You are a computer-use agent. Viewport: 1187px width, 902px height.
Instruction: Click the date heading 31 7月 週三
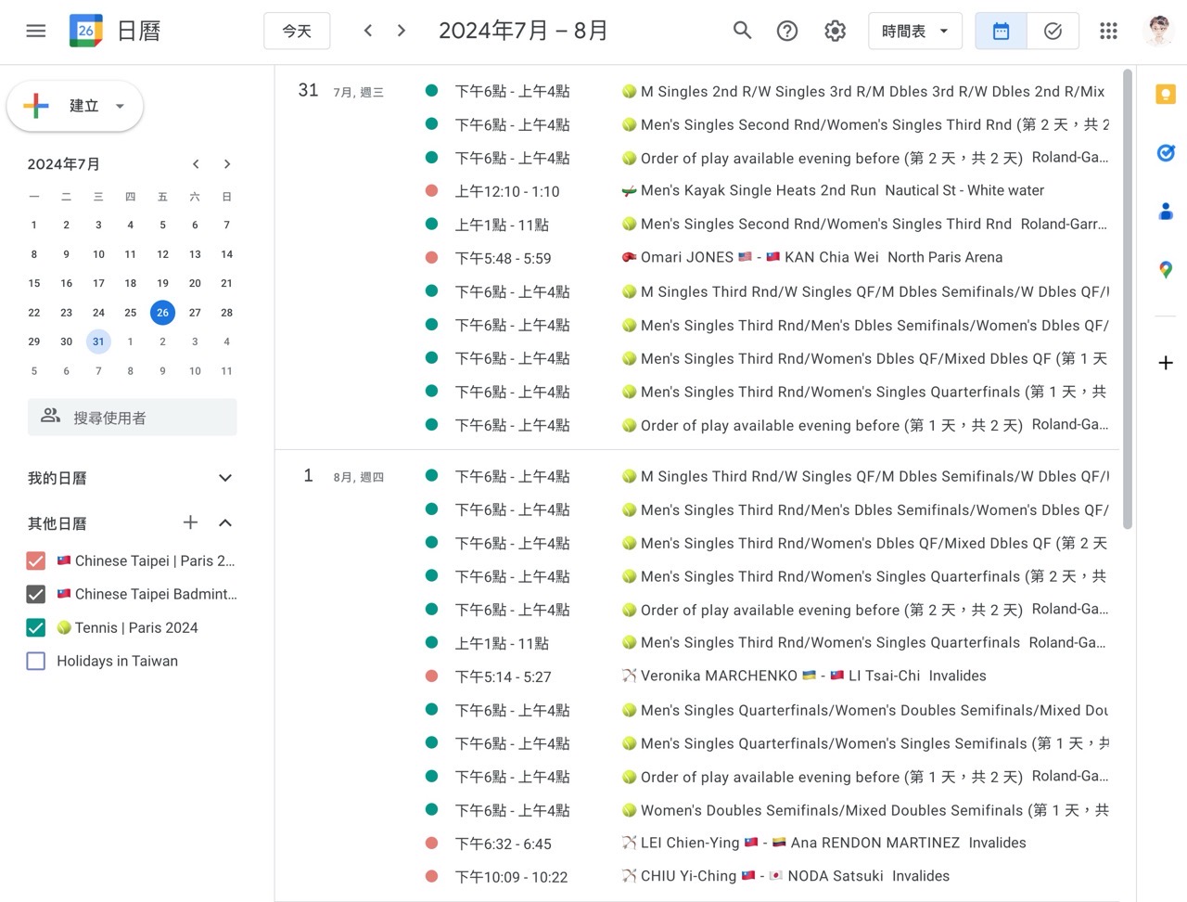point(340,91)
